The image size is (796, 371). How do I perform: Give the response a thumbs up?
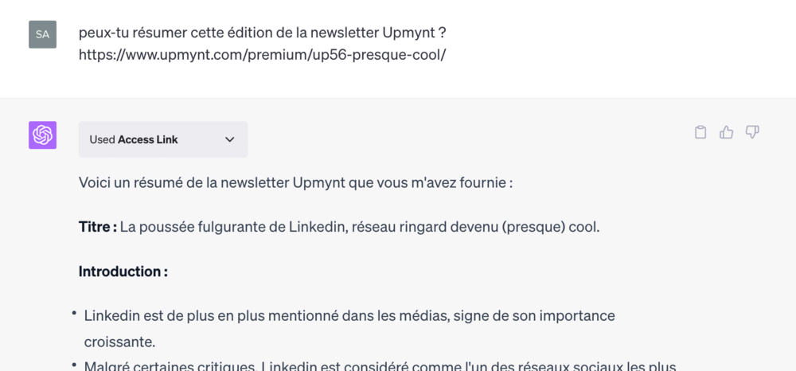(727, 132)
